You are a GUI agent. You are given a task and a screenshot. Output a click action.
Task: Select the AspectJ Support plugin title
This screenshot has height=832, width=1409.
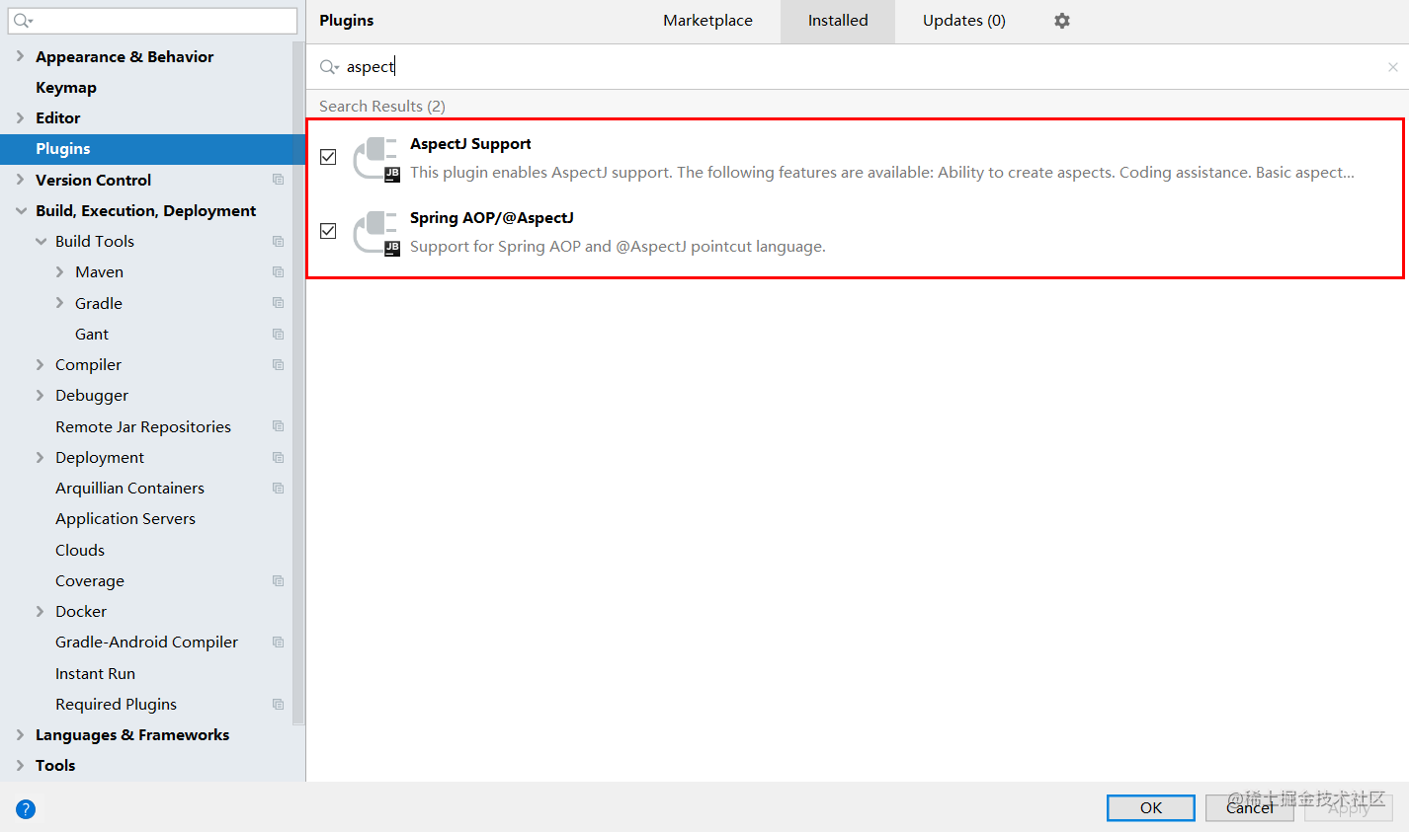470,144
